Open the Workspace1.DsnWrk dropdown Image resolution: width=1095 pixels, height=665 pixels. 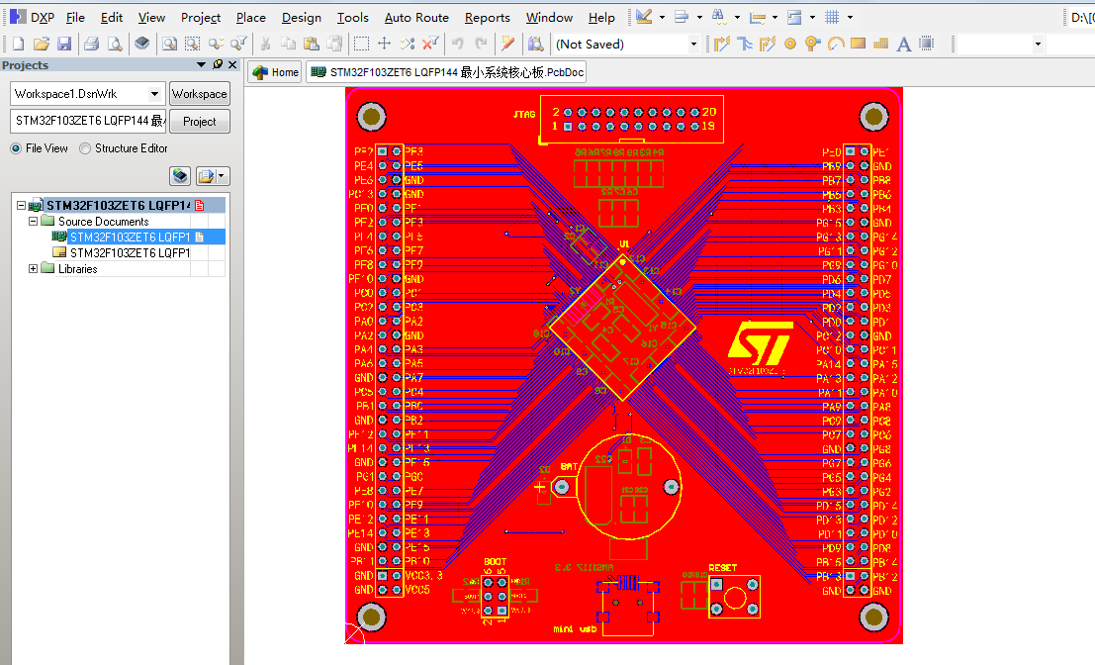(x=154, y=94)
